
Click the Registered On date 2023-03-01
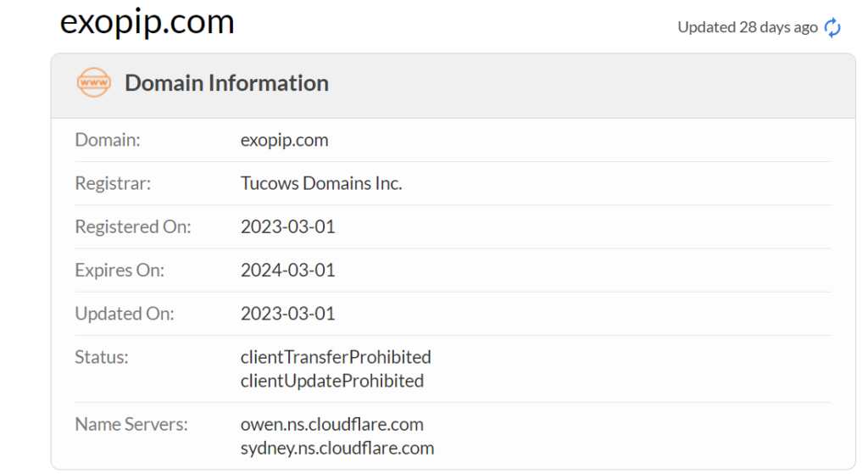pos(288,226)
